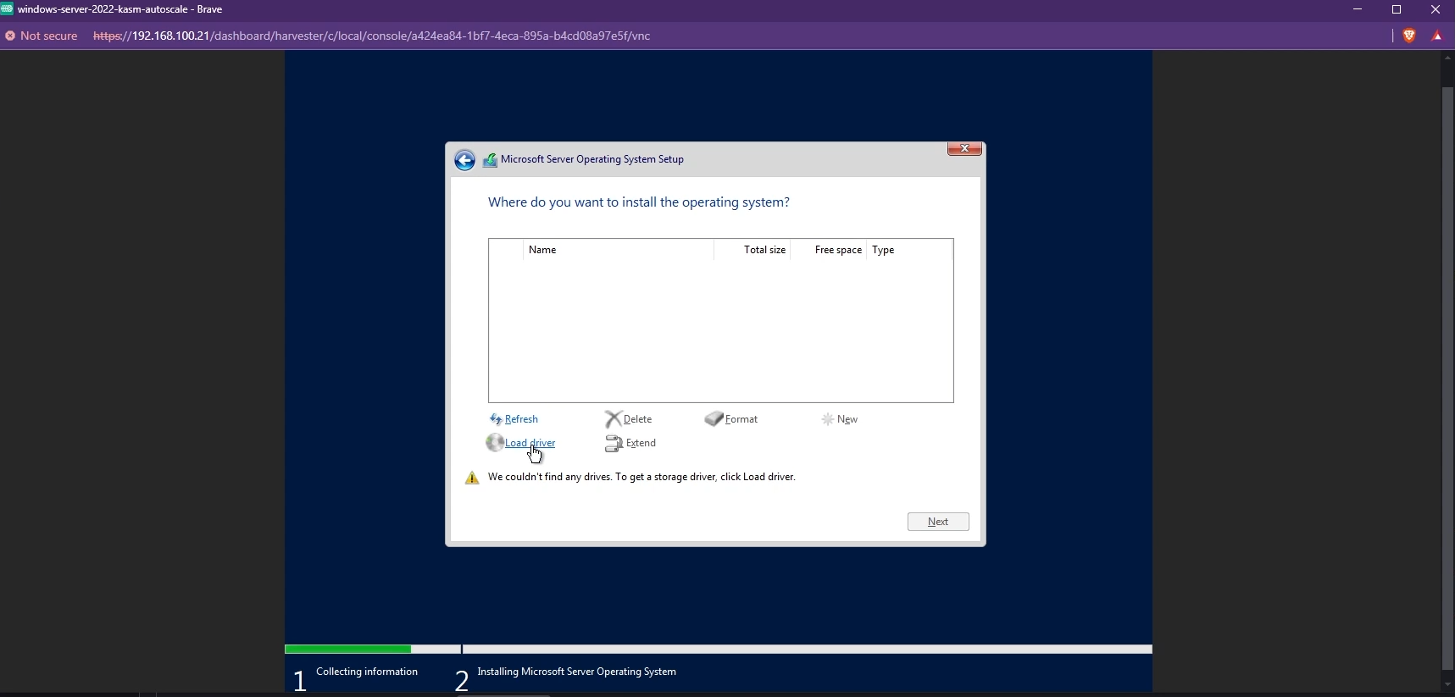Click the Extend partition icon

point(614,443)
